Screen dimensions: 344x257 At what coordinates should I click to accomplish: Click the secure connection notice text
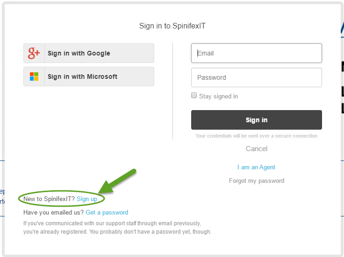click(x=256, y=136)
